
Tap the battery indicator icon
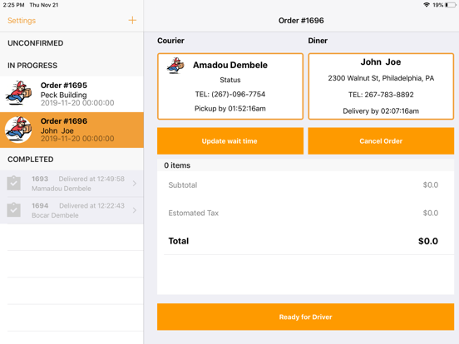(x=450, y=5)
